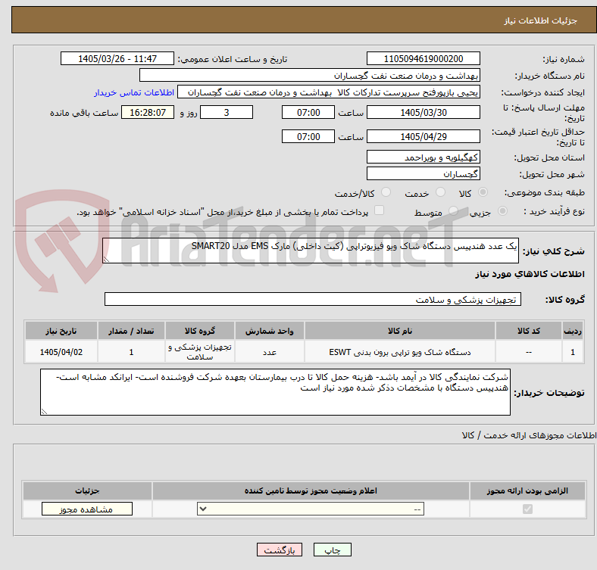The width and height of the screenshot is (597, 570).
Task: Click the توضیحات خریدار text area
Action: coord(275,392)
